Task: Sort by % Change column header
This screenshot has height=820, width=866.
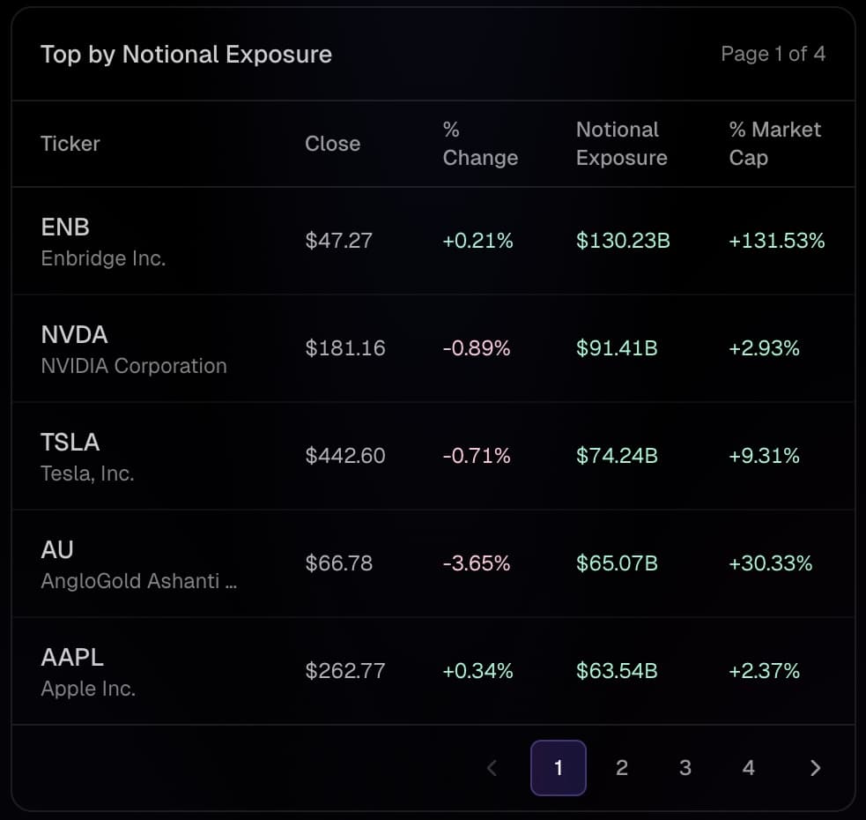Action: pyautogui.click(x=479, y=144)
